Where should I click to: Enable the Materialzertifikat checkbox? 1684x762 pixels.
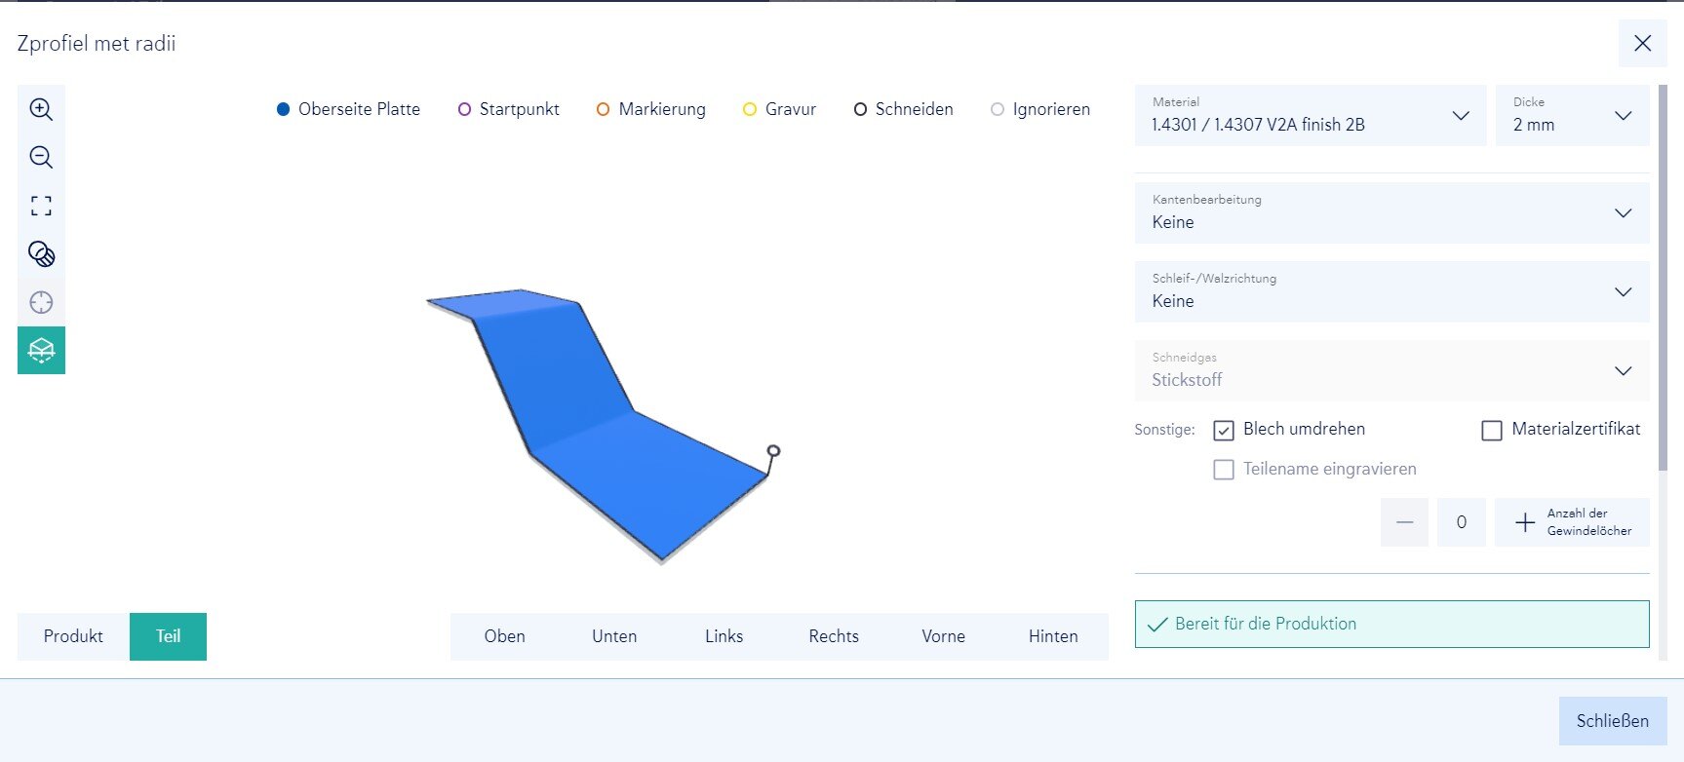point(1492,430)
